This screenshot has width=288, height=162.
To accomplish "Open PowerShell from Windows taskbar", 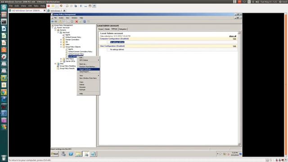I will pos(71,154).
